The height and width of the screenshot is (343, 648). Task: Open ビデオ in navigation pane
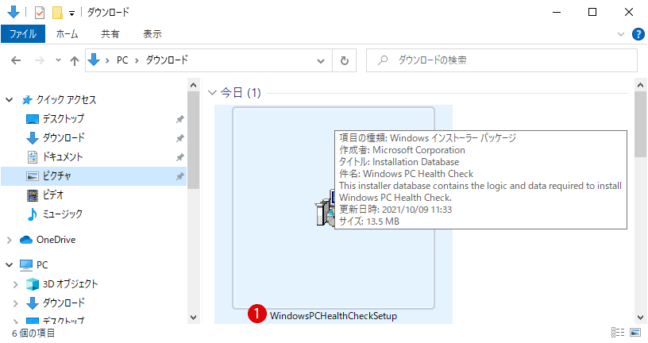(53, 195)
